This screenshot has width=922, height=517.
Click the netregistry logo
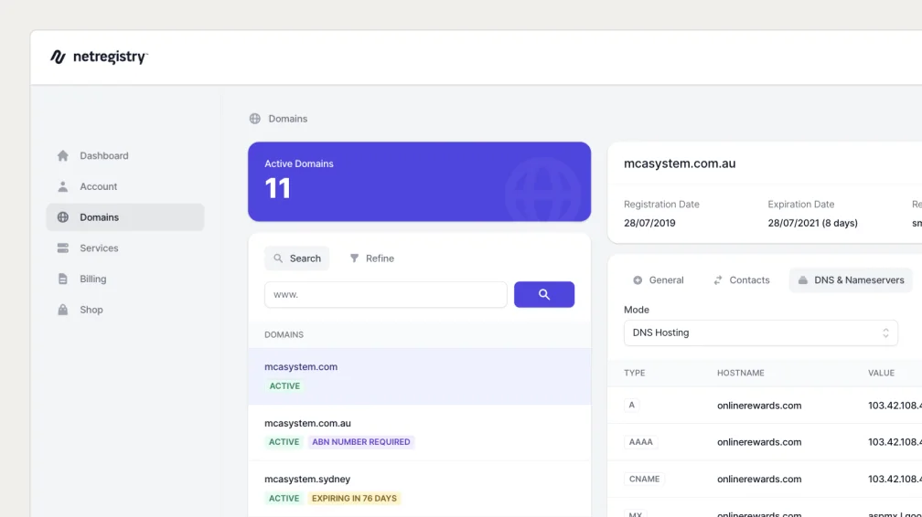click(x=99, y=57)
